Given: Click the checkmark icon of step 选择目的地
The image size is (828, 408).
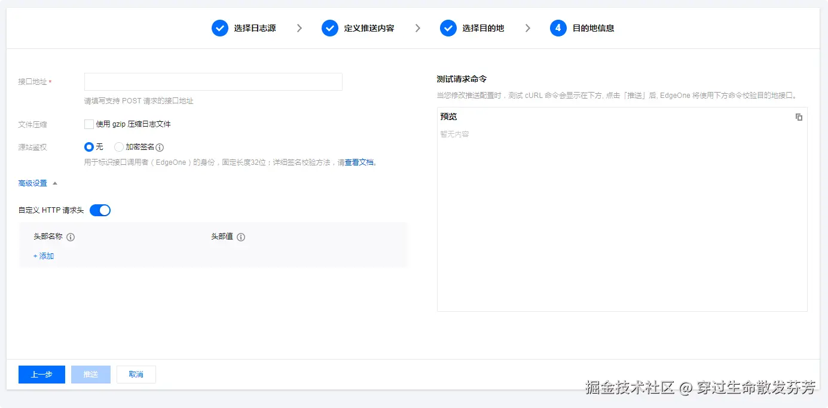Looking at the screenshot, I should pos(448,27).
